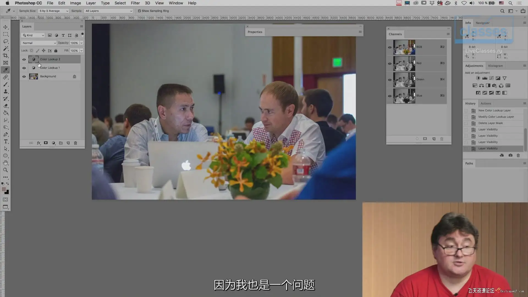The width and height of the screenshot is (528, 297).
Task: Select Modify Color Lookup Layer history state
Action: [496, 117]
